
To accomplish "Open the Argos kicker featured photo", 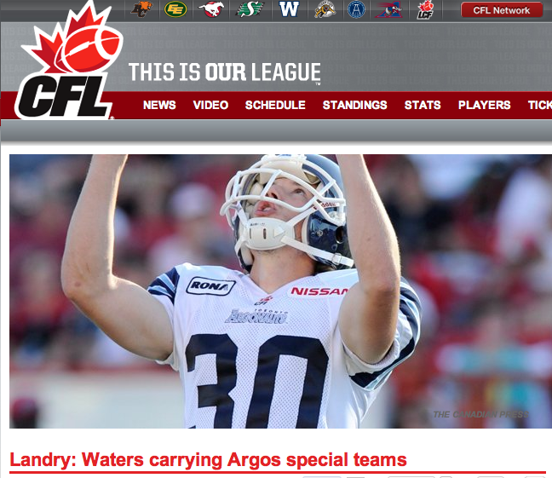I will 280,291.
